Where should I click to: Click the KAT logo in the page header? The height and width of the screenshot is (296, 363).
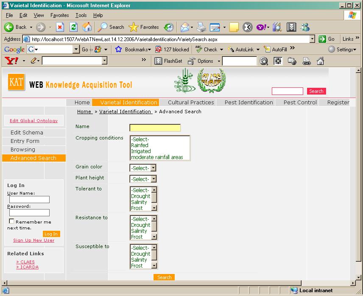point(17,83)
